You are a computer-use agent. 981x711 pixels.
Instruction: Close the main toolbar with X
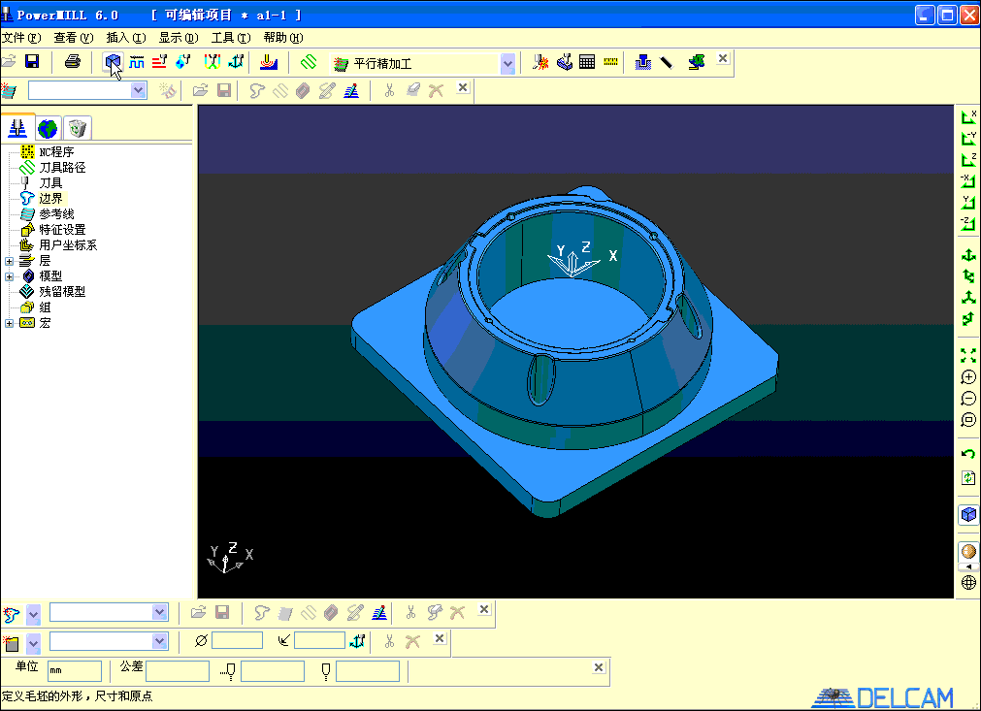click(x=723, y=58)
